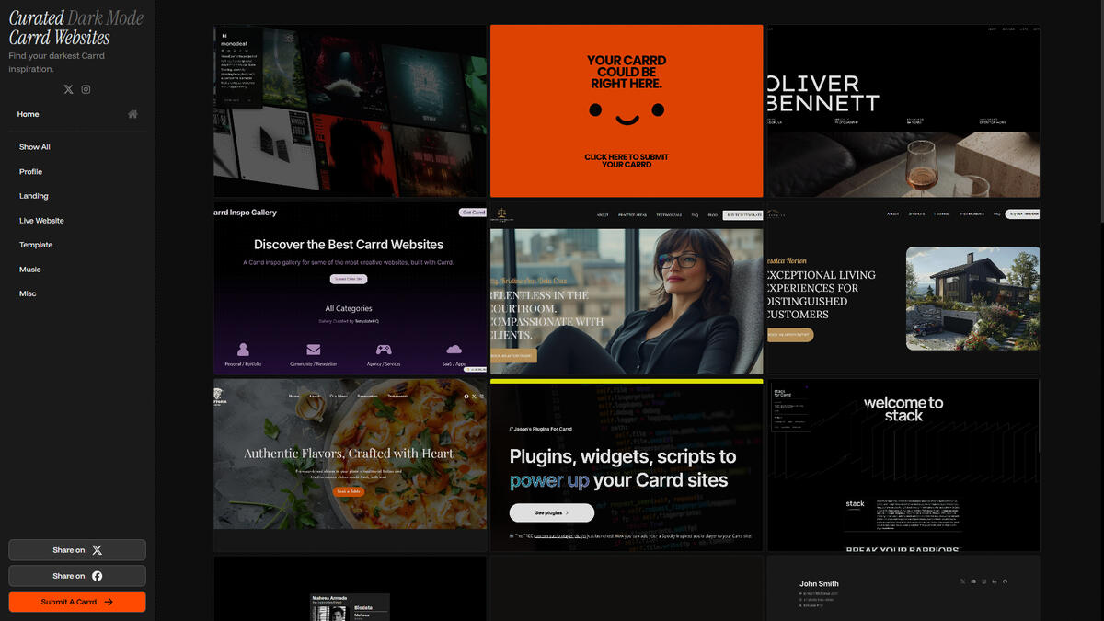Click the arrow icon on Submit A Carrd

click(109, 602)
